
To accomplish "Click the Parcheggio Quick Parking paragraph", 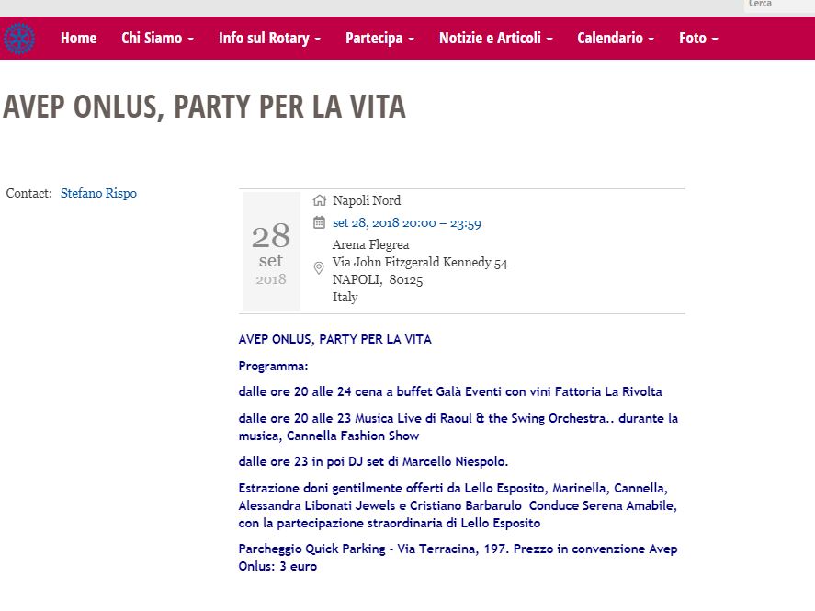I will pos(457,558).
